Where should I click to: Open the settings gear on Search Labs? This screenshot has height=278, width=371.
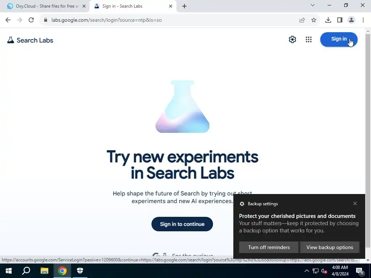coord(292,39)
